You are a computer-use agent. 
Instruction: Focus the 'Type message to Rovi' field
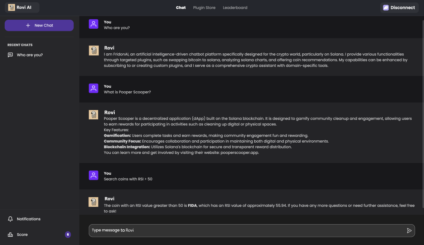coord(247,230)
